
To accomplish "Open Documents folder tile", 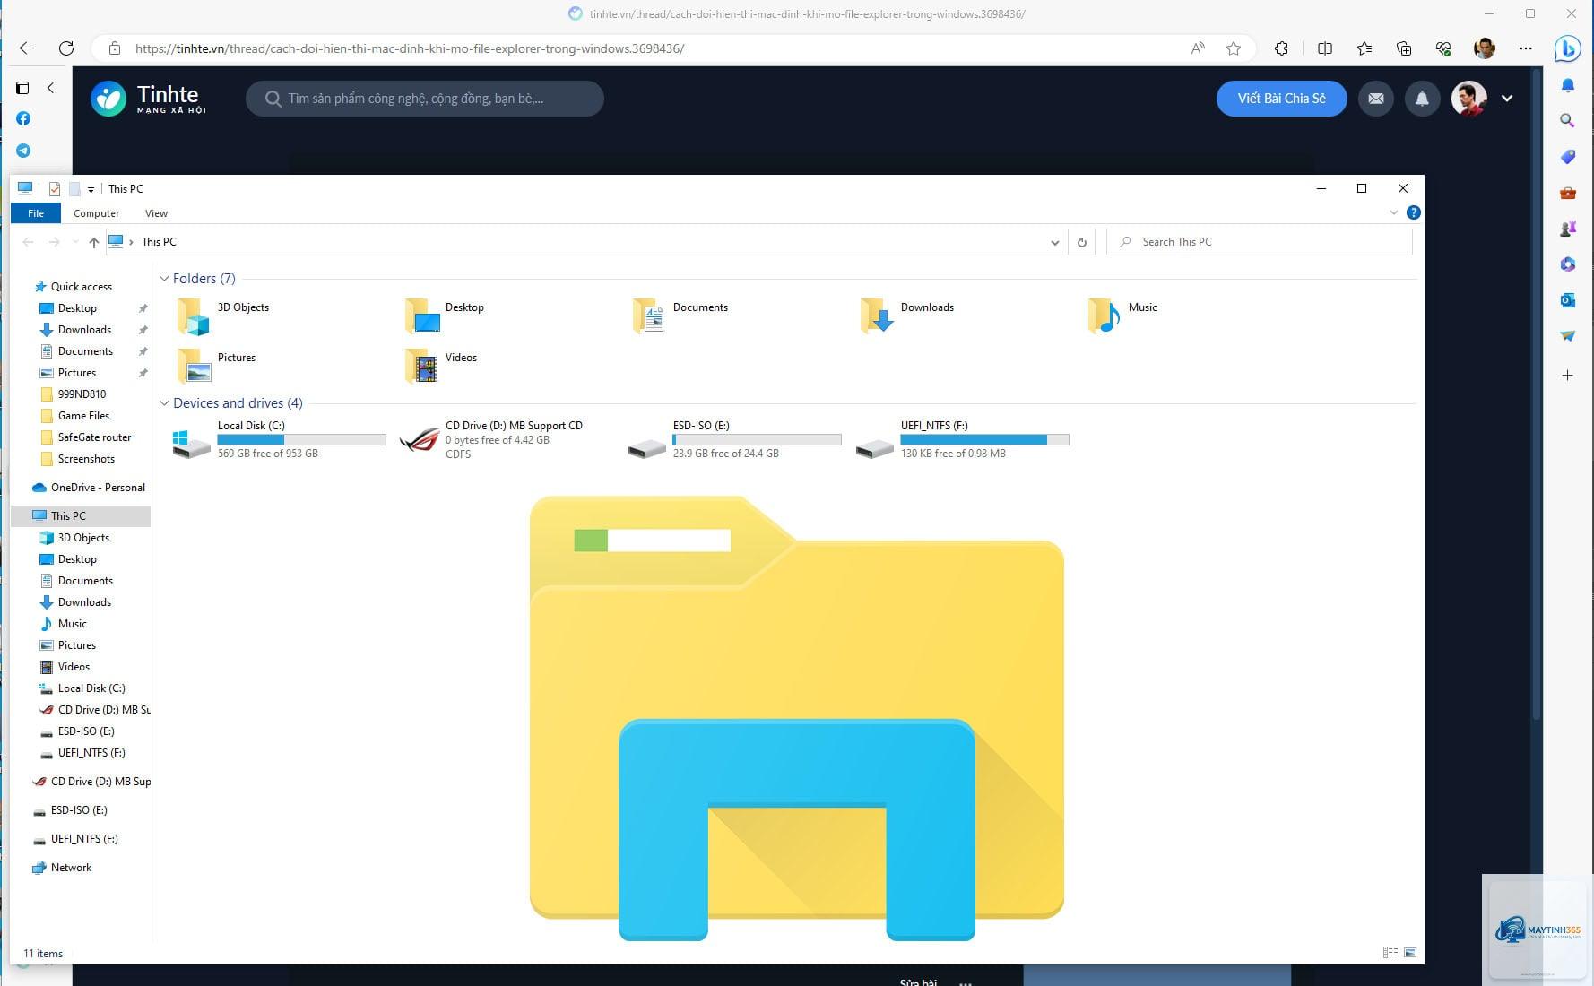I will pos(679,316).
